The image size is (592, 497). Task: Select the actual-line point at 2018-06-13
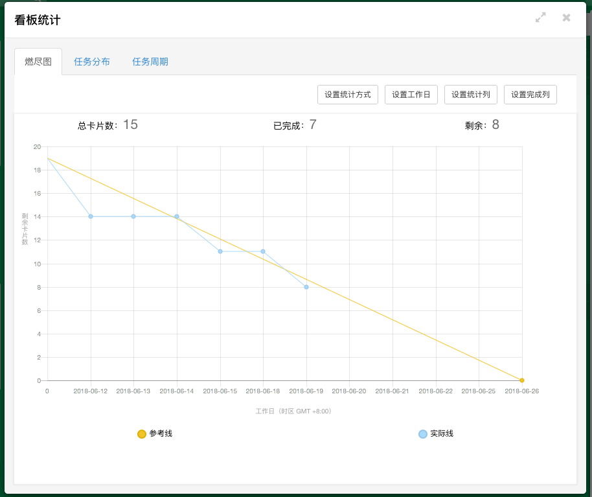pos(133,216)
